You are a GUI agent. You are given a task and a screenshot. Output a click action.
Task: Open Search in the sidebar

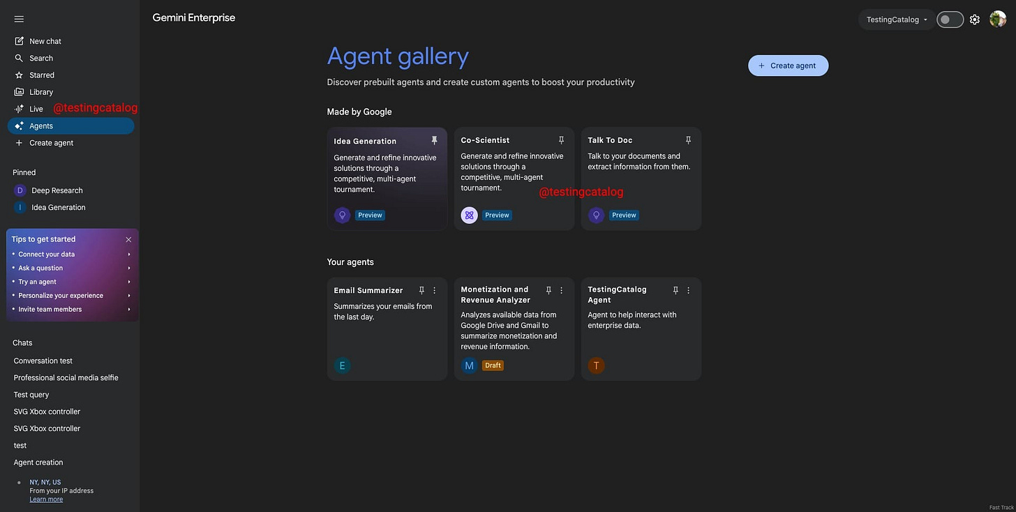(x=70, y=58)
